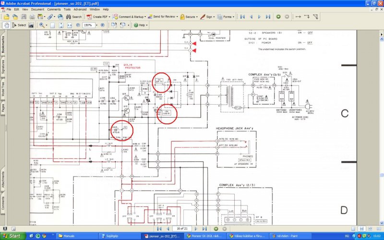
Task: Click the Organizer icon in toolbar
Action: click(40, 17)
